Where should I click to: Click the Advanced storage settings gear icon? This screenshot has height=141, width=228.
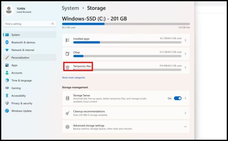pyautogui.click(x=67, y=127)
